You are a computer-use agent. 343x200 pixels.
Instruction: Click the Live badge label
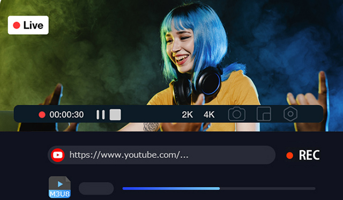pyautogui.click(x=28, y=25)
